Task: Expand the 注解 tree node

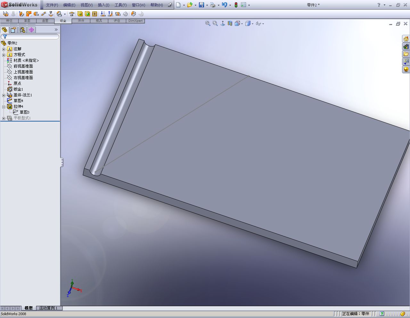Action: pos(4,49)
